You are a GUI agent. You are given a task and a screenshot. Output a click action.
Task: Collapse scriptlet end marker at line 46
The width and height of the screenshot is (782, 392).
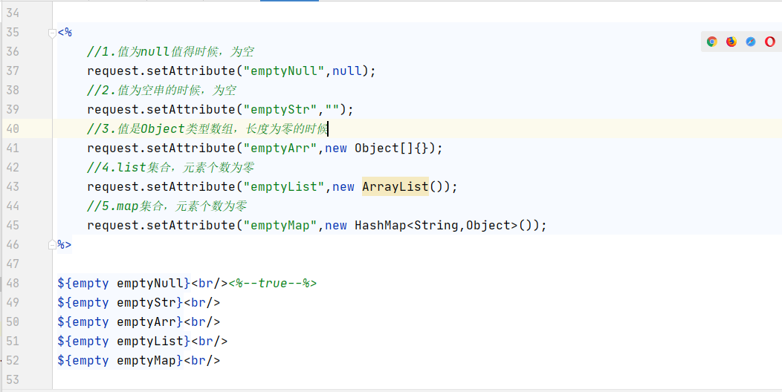pos(52,244)
